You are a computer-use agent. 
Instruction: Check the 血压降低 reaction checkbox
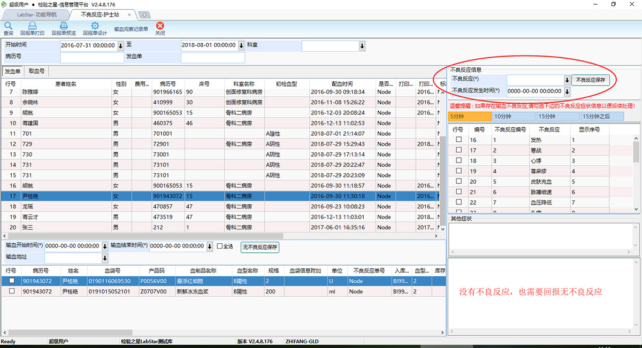click(x=458, y=203)
